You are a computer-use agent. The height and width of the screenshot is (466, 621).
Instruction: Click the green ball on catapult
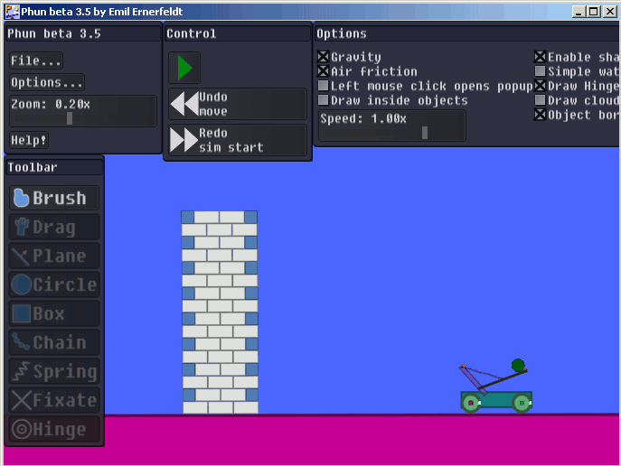[x=518, y=365]
